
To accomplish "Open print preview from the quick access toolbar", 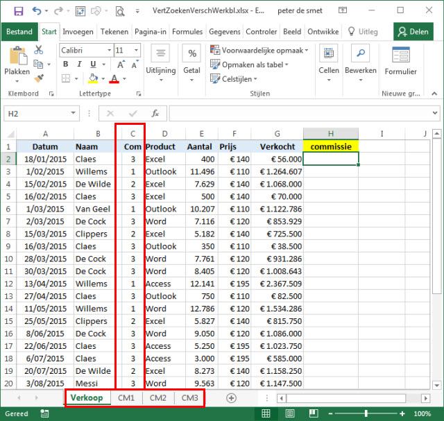I will tap(120, 11).
